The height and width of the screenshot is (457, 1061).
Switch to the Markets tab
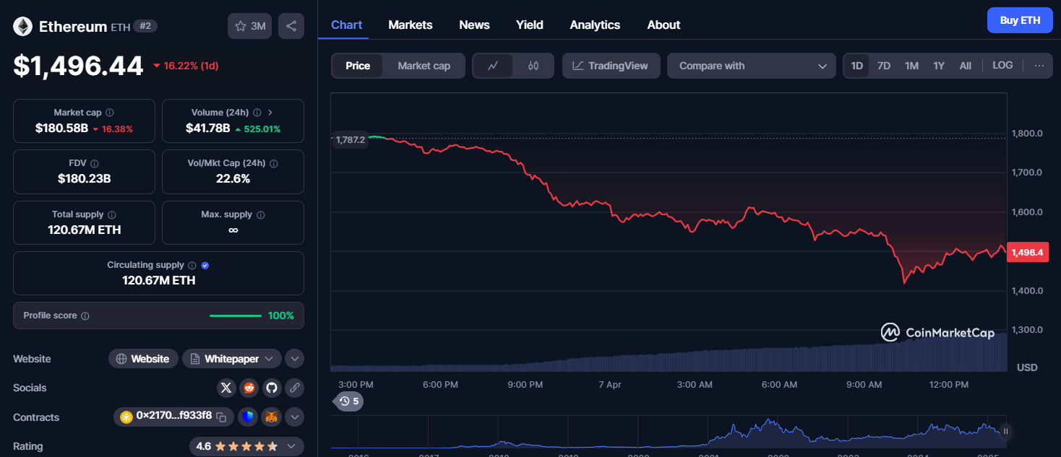coord(411,25)
